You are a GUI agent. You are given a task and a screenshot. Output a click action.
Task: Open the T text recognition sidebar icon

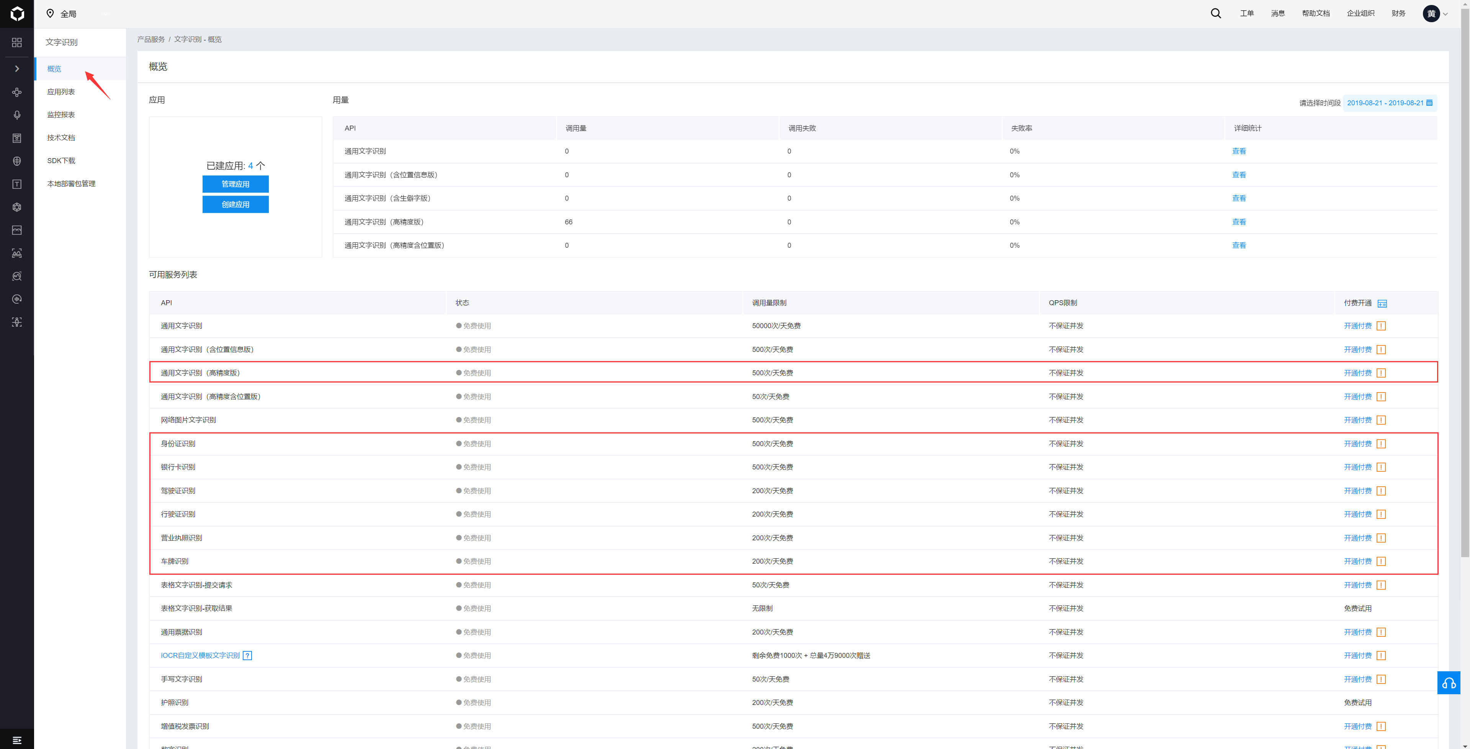(17, 184)
